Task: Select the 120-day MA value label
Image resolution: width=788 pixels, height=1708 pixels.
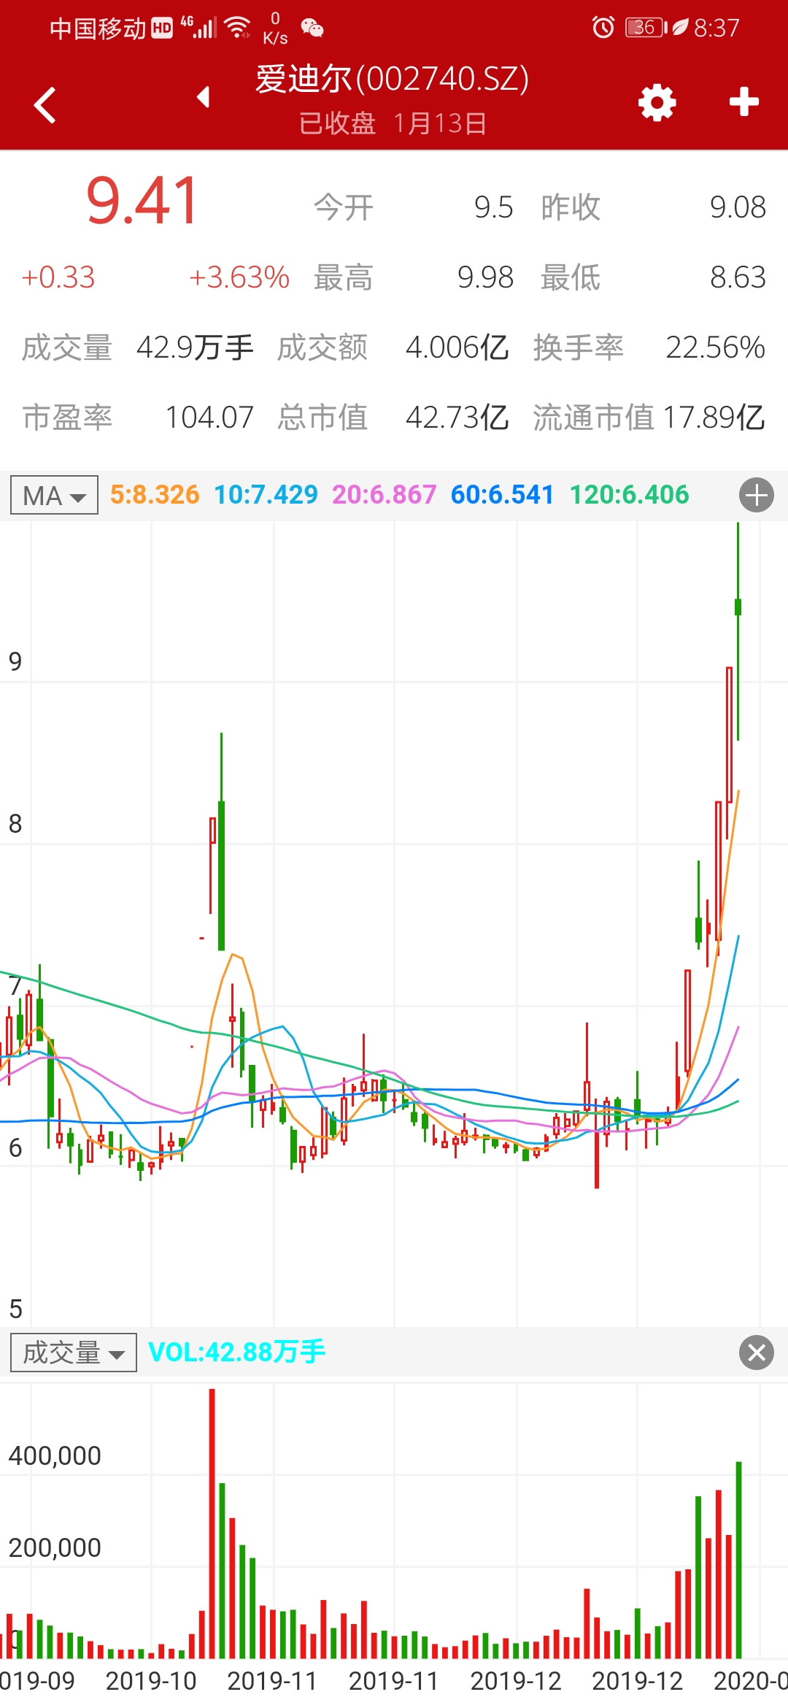Action: 629,495
